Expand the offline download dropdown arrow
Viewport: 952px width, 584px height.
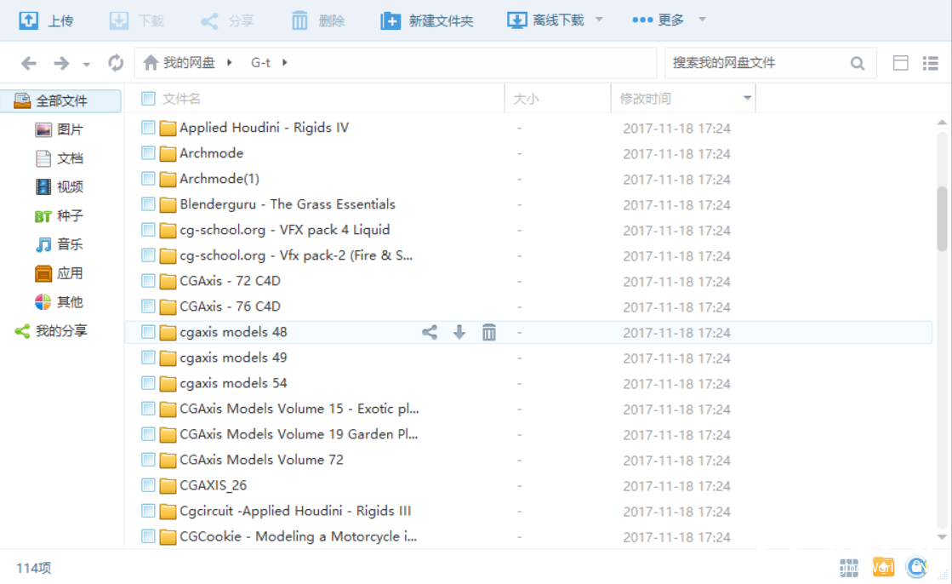click(x=599, y=20)
